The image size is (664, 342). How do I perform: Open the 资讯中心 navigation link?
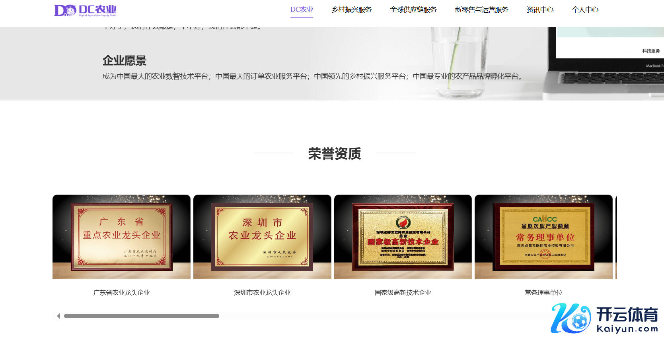[x=540, y=10]
